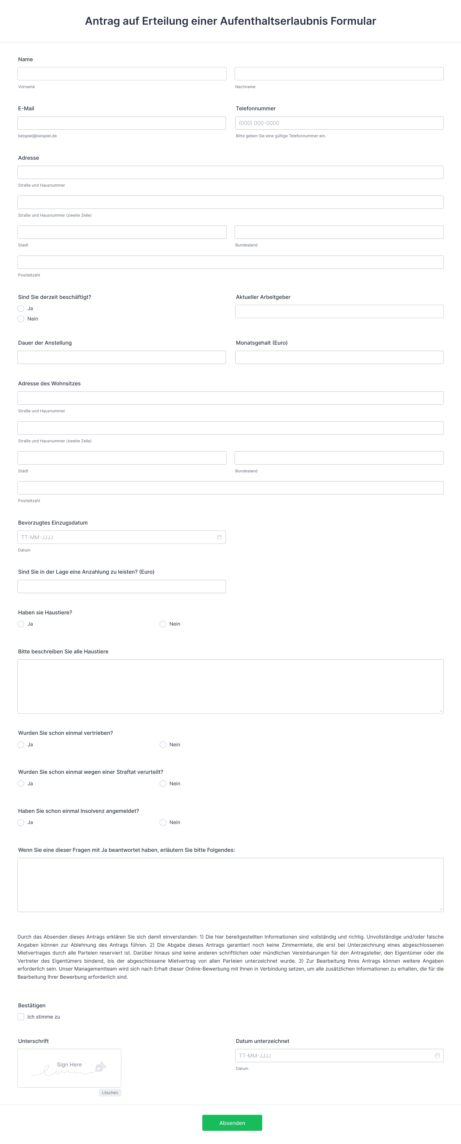Click the Absenden submit button
Image resolution: width=461 pixels, height=1144 pixels.
click(x=232, y=1123)
